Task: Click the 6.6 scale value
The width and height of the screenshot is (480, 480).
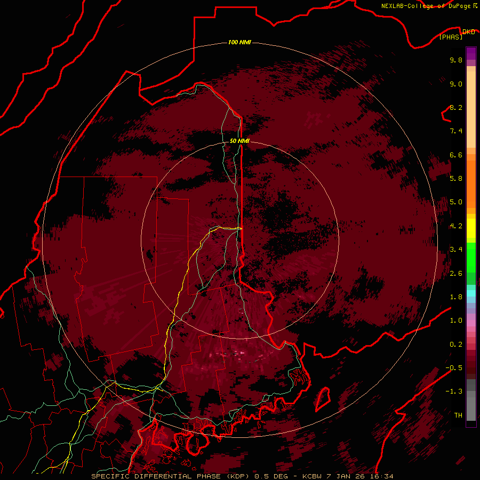Action: (x=456, y=155)
